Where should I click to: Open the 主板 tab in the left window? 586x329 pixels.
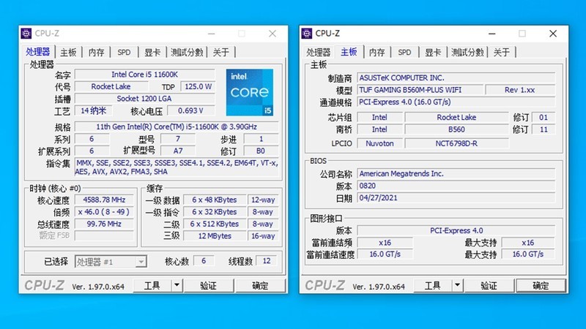(x=68, y=52)
